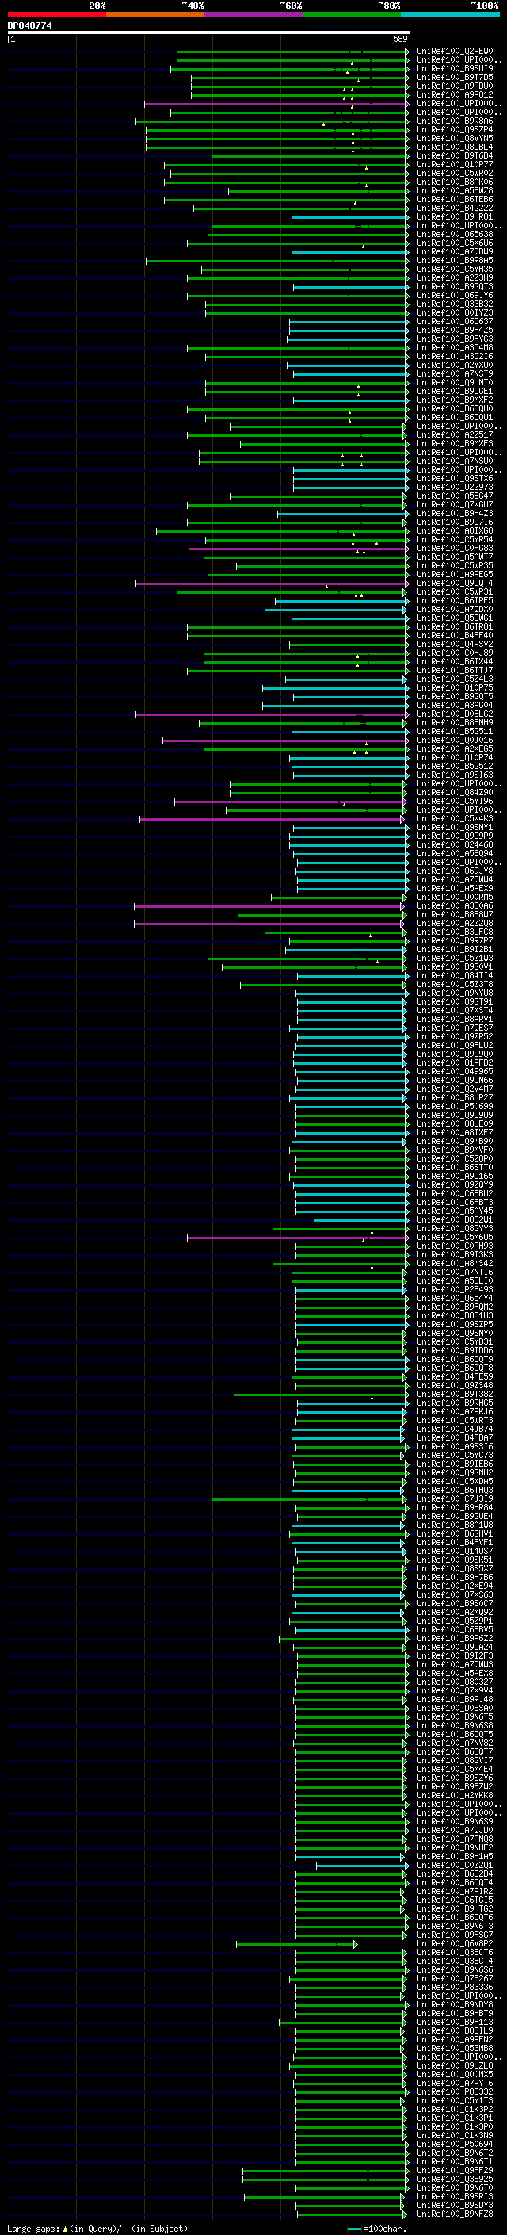
Task: Select UniRef100_Q84TI4 hit
Action: coord(455,976)
